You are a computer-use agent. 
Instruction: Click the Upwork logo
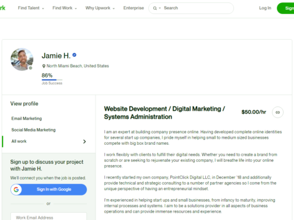pos(2,8)
